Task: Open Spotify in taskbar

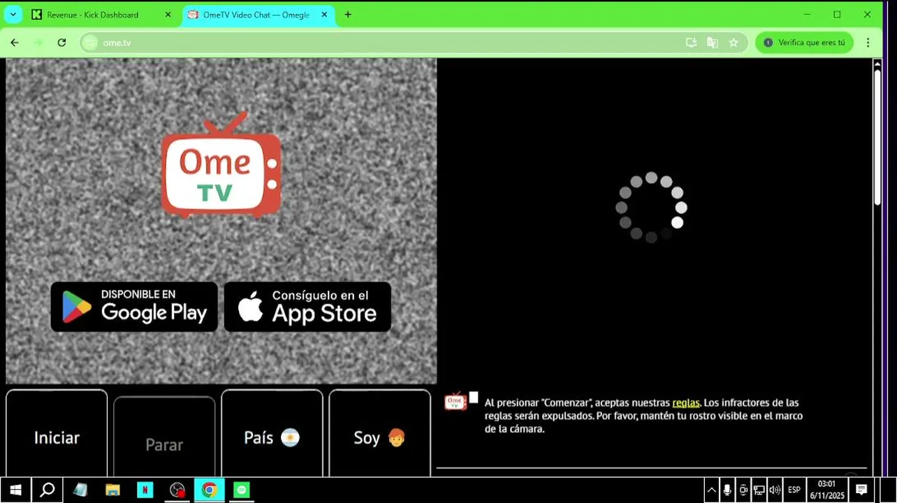Action: tap(242, 490)
